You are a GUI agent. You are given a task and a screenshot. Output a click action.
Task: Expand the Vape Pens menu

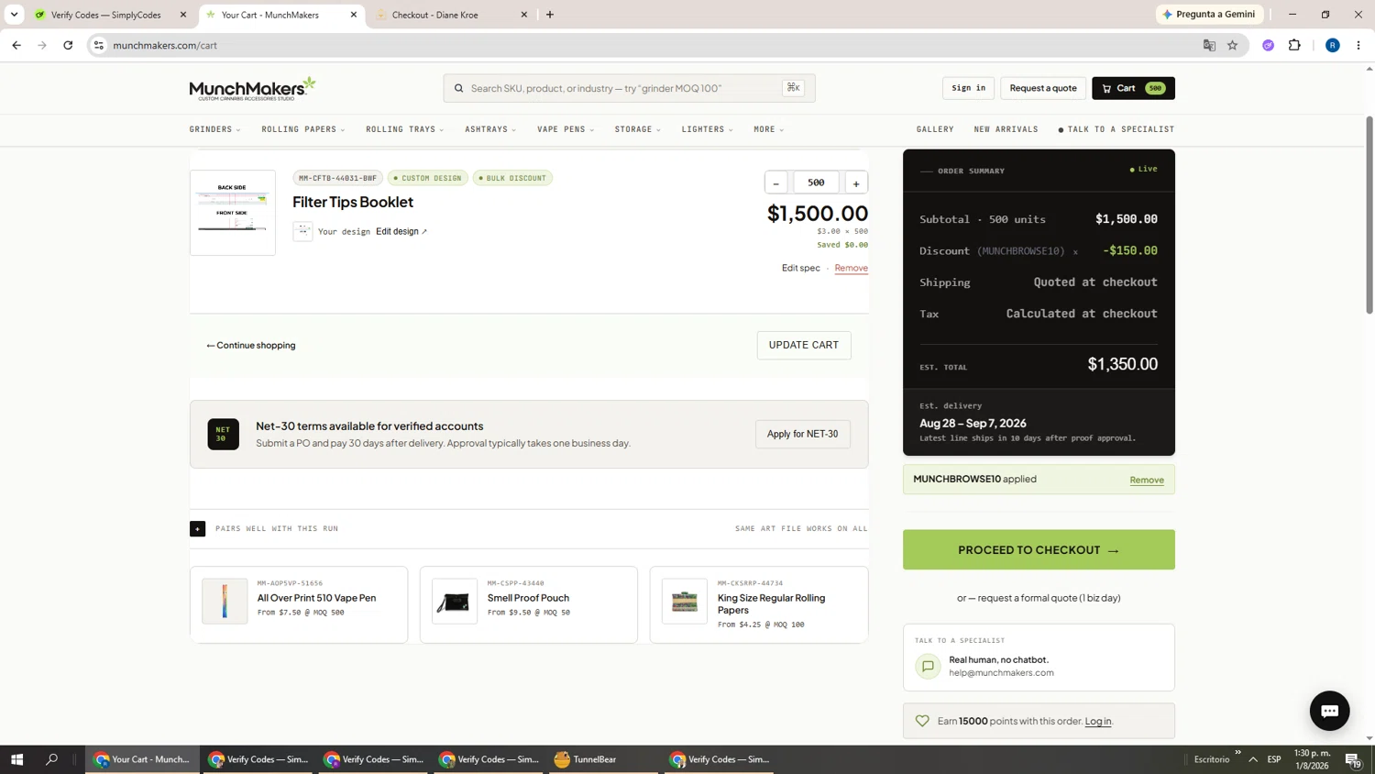tap(566, 129)
